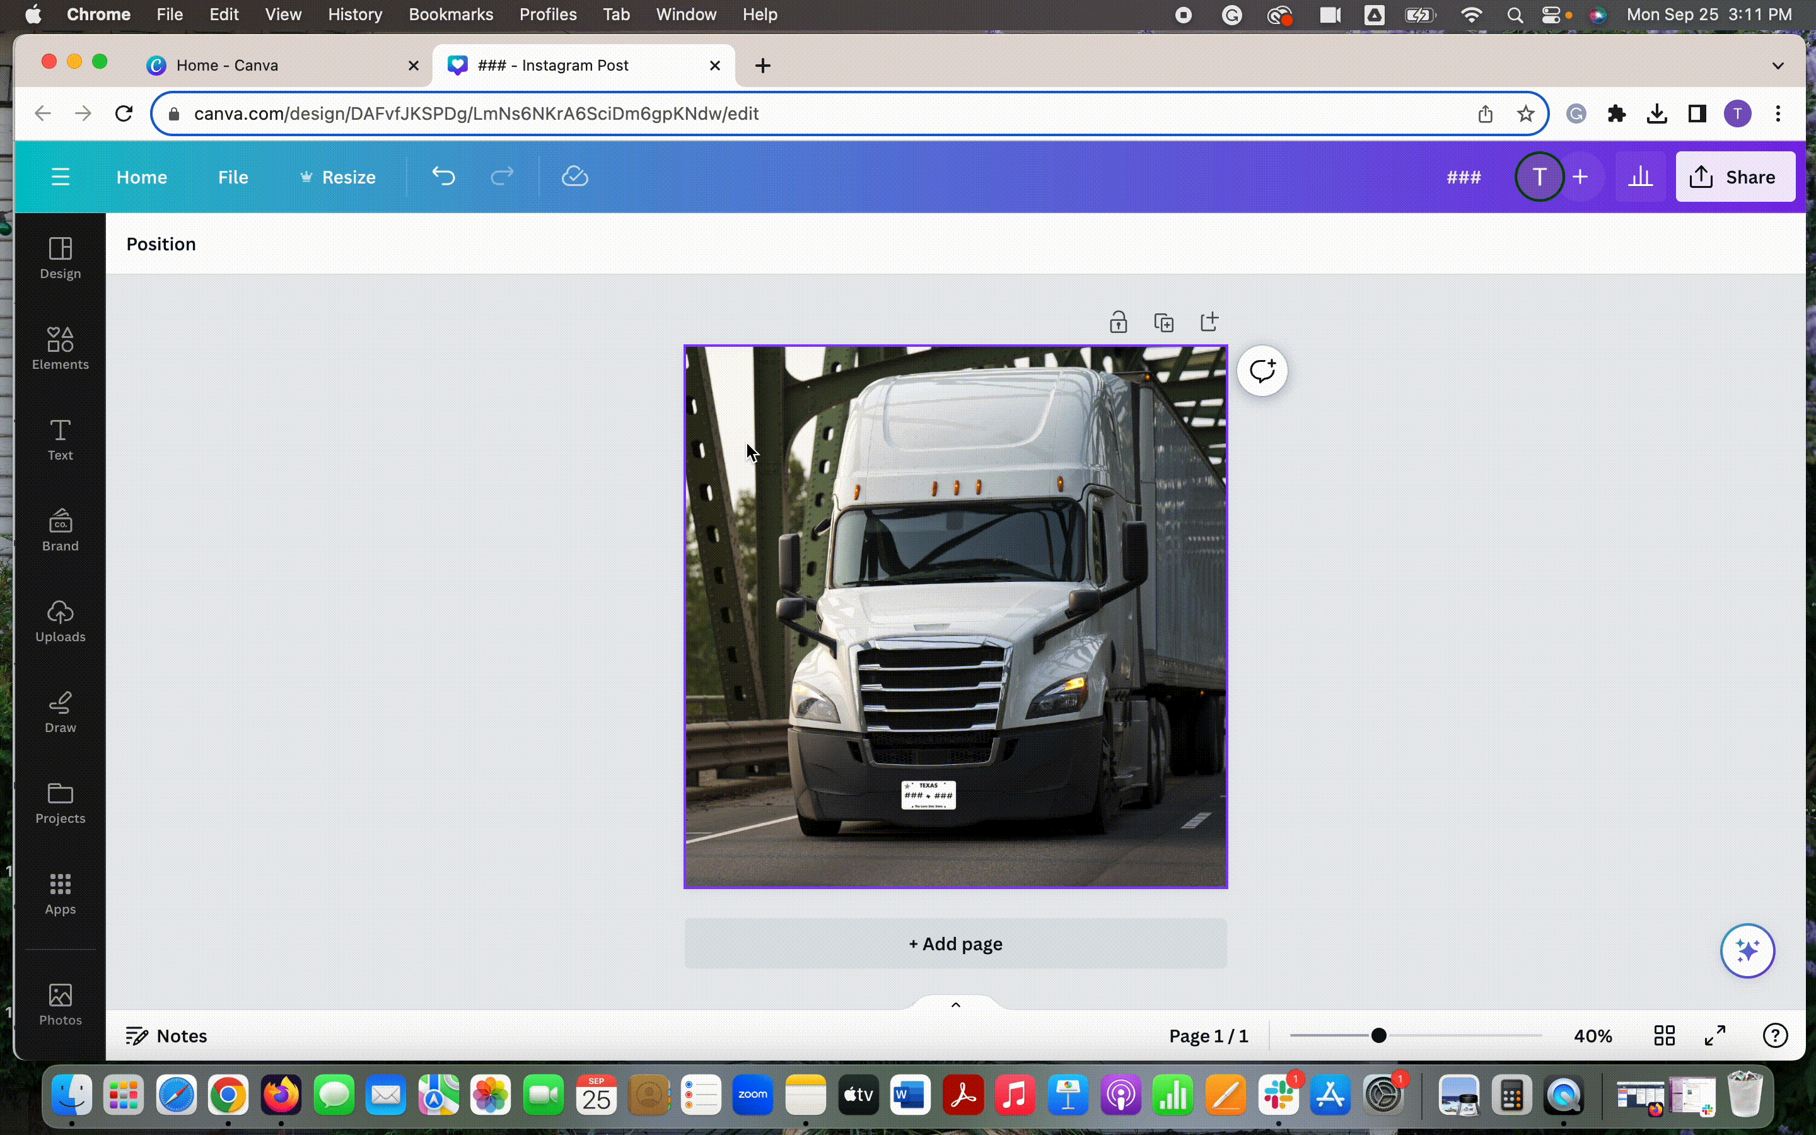Go to Home in Canva header

coord(142,177)
